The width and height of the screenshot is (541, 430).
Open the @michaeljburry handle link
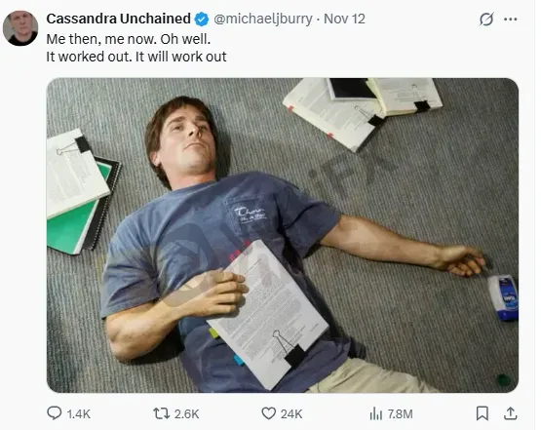coord(263,19)
